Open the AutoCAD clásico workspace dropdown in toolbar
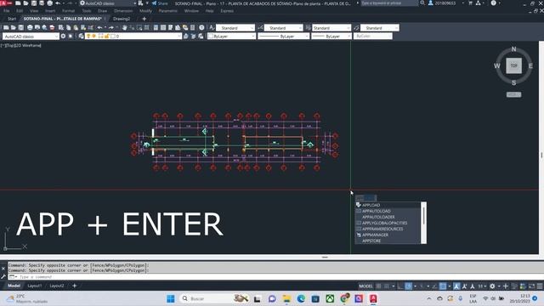 pyautogui.click(x=31, y=36)
